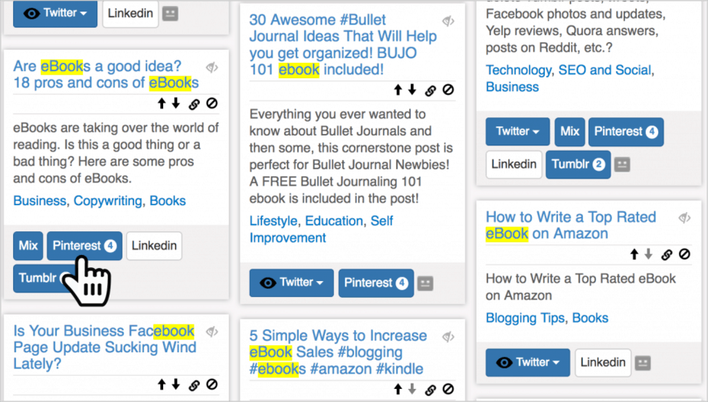This screenshot has height=402, width=708.
Task: Open the 'Copywriting' category link
Action: click(107, 201)
